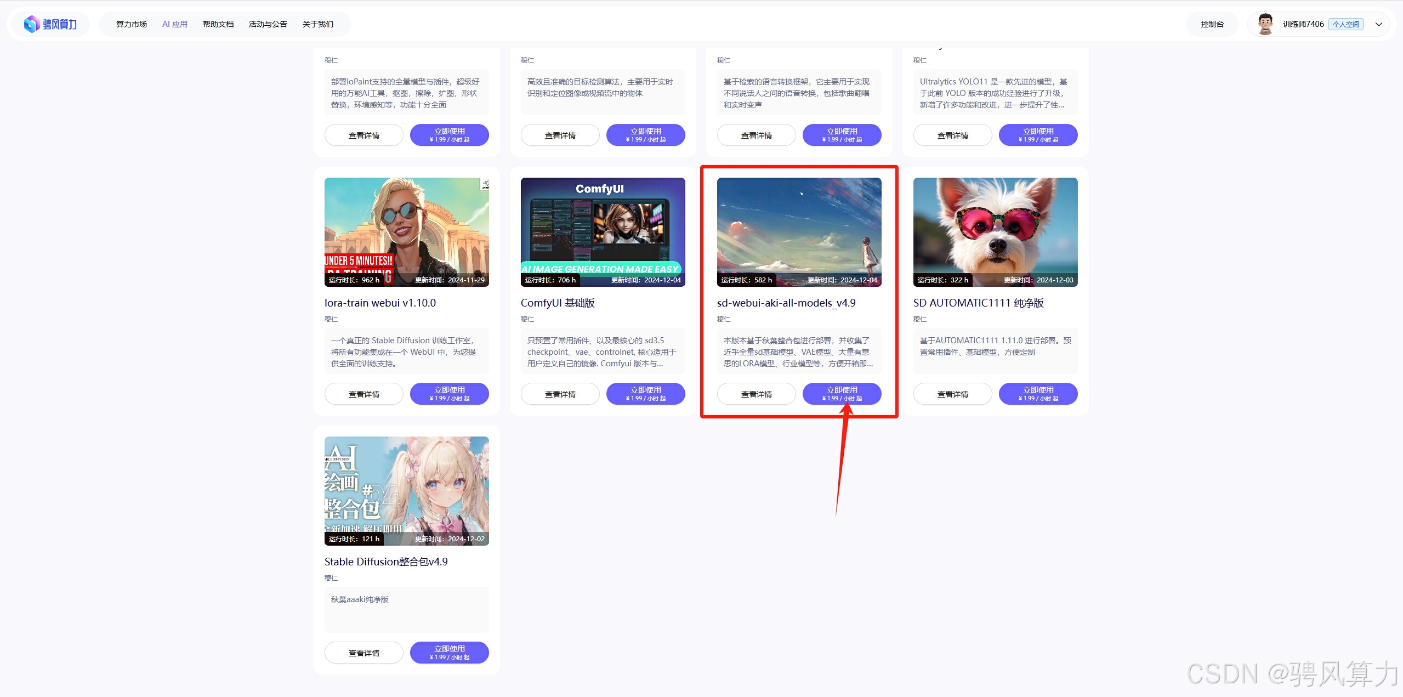The width and height of the screenshot is (1403, 697).
Task: Click 立即使用 for Stable Diffusion整合包v4.9
Action: click(x=449, y=652)
